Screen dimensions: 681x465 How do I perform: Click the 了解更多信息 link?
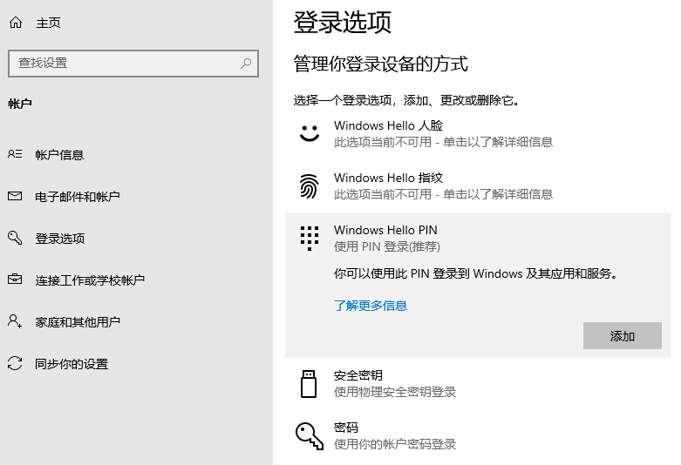(371, 306)
